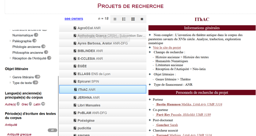Select Paléographie research field label

pyautogui.click(x=22, y=41)
